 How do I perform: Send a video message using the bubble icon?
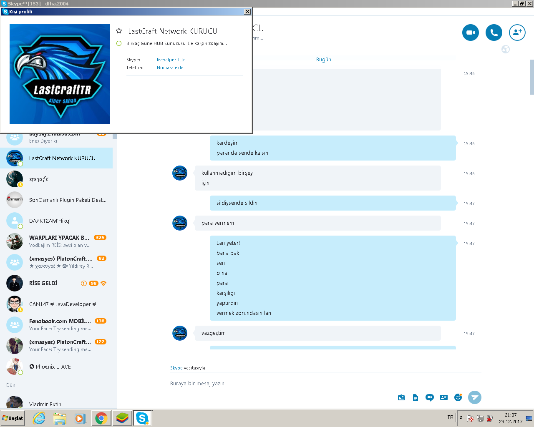430,397
